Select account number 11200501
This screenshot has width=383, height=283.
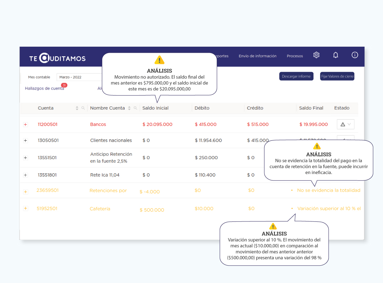click(48, 124)
